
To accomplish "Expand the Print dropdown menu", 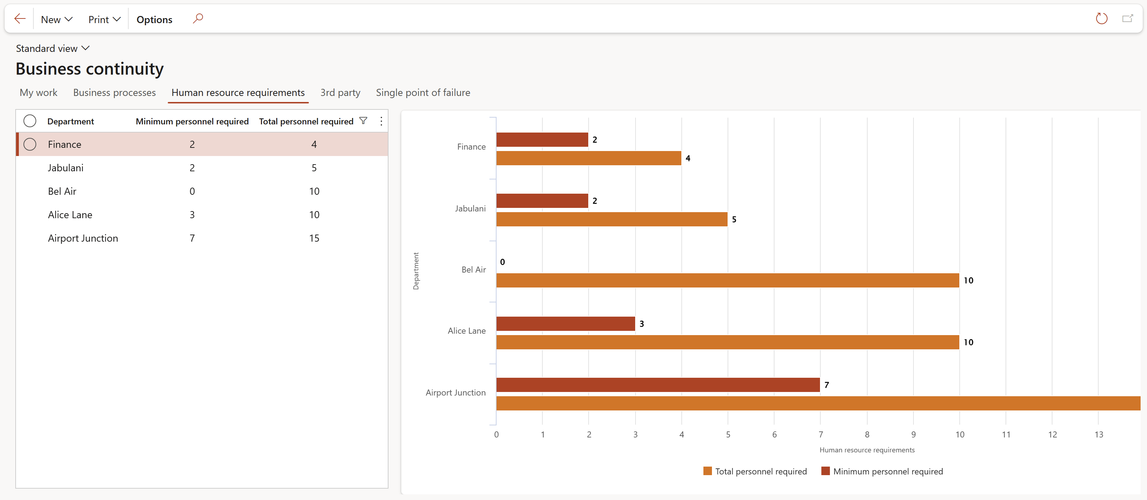I will click(x=104, y=20).
